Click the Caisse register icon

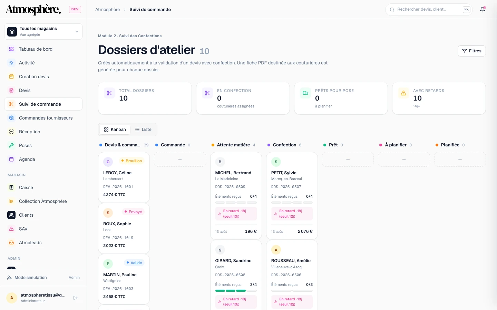pos(11,187)
